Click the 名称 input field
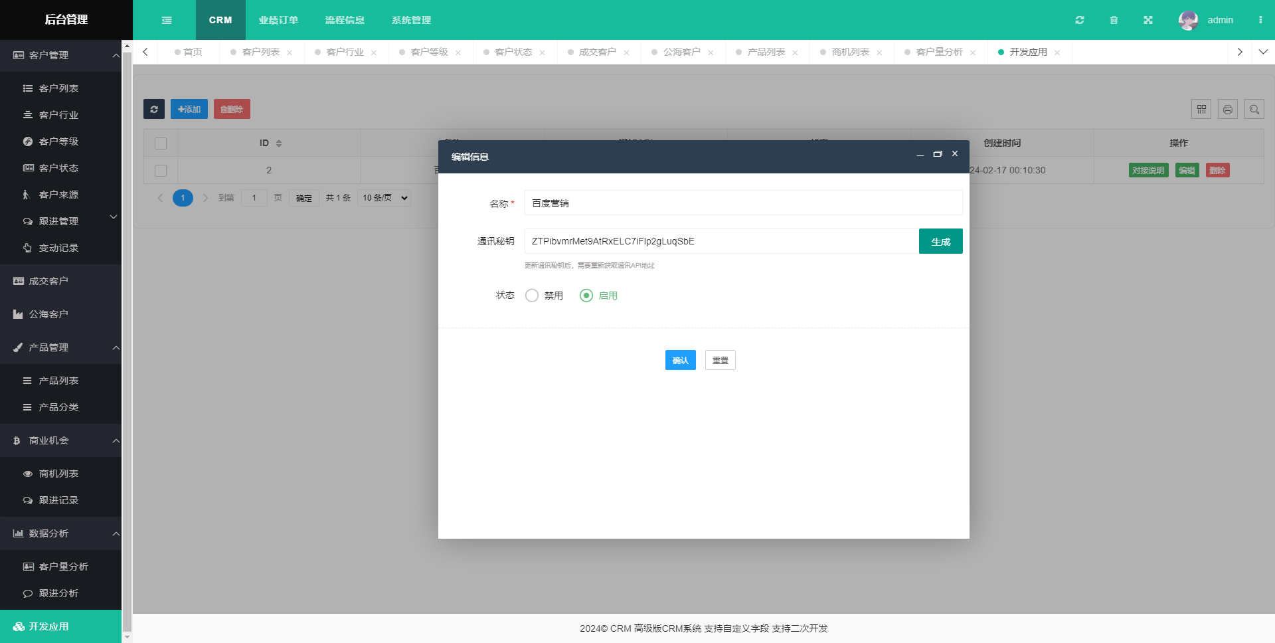The height and width of the screenshot is (643, 1275). (744, 203)
